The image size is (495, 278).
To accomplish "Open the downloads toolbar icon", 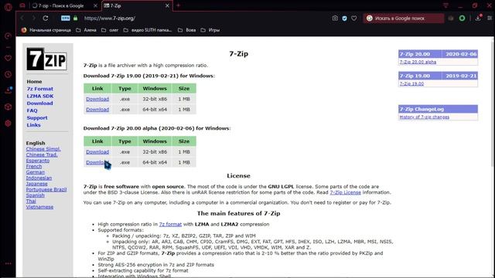I will coord(478,18).
